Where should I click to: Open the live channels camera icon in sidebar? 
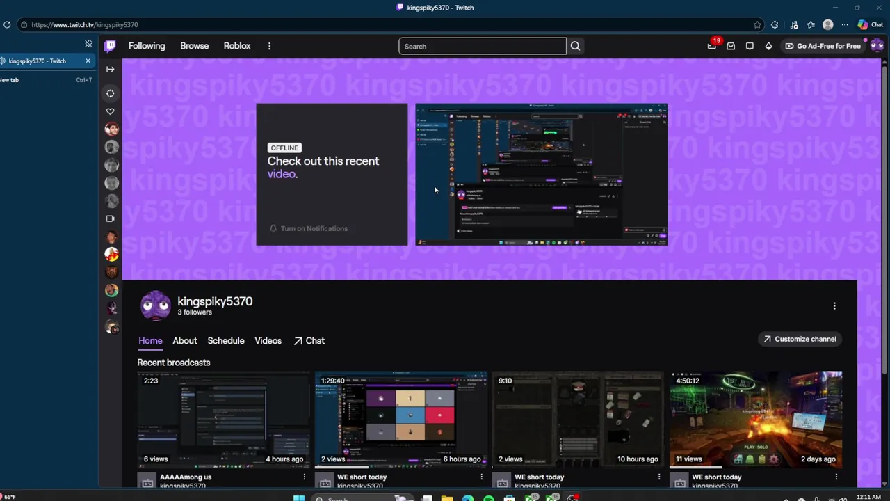coord(110,218)
